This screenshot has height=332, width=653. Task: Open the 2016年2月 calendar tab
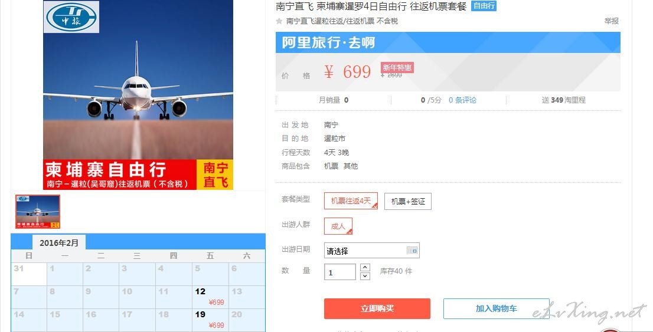tap(58, 242)
